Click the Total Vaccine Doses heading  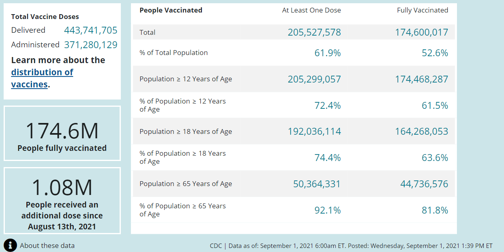45,17
